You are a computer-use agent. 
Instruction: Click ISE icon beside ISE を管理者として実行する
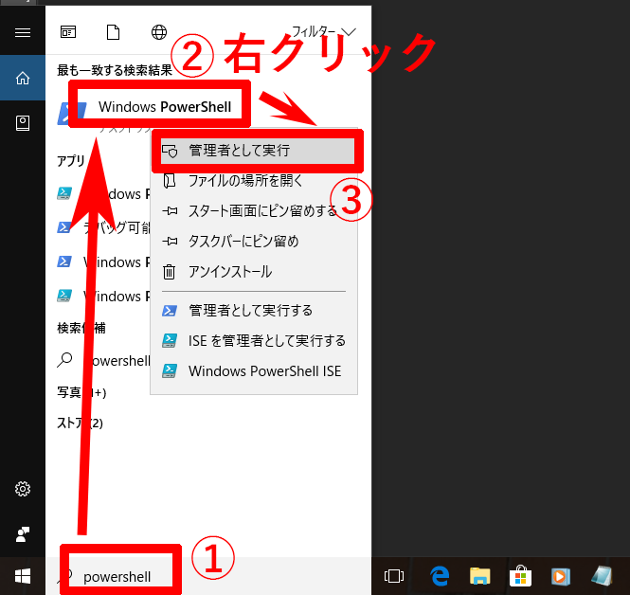click(x=170, y=341)
